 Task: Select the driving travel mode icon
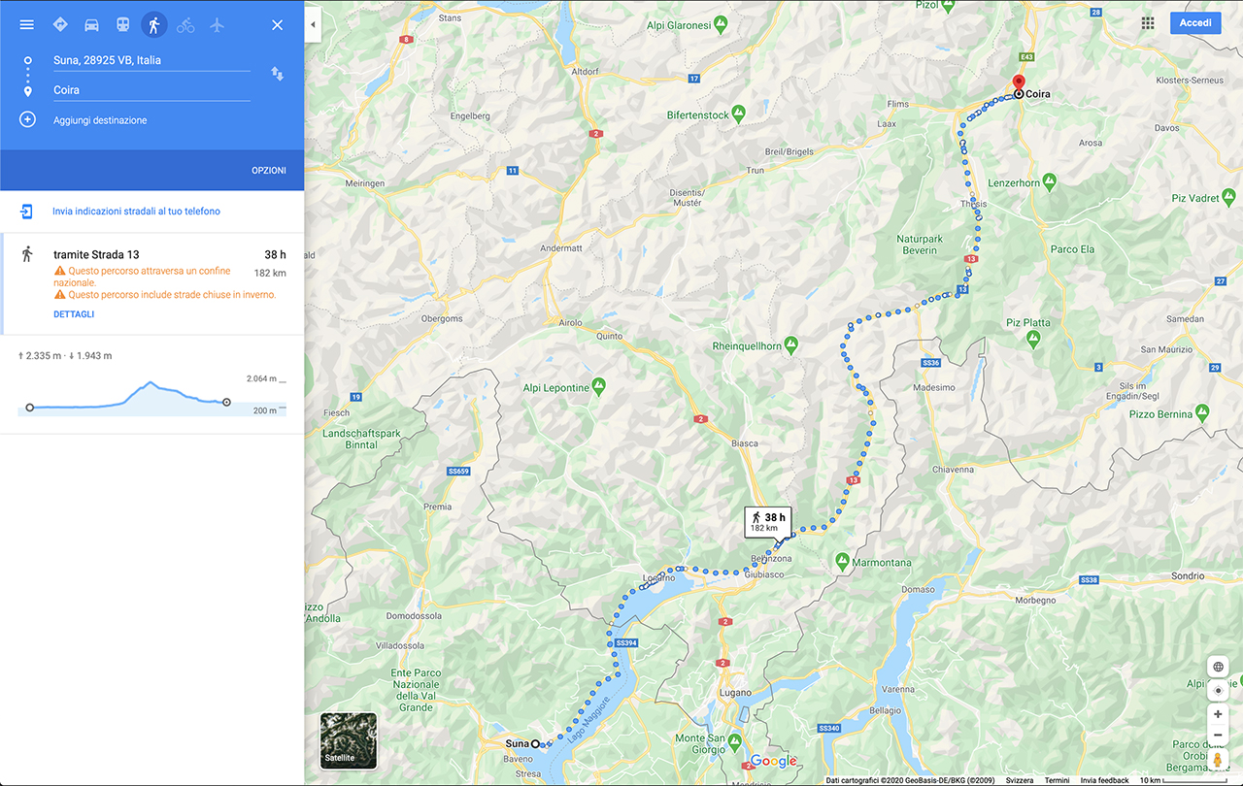[91, 24]
